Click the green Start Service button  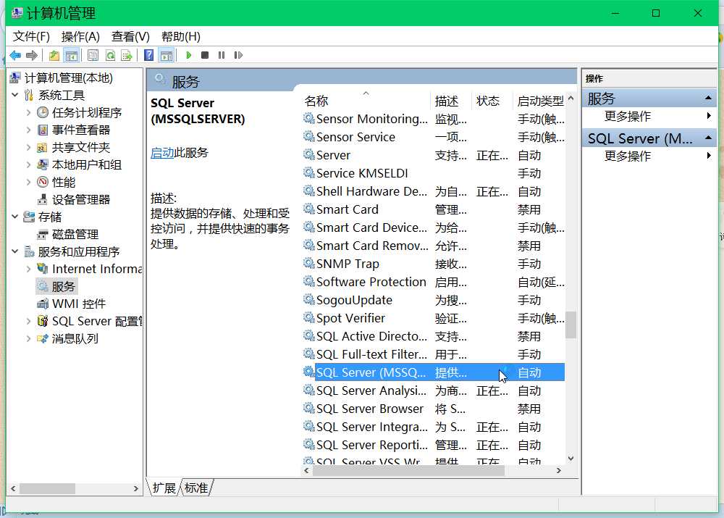click(x=188, y=55)
